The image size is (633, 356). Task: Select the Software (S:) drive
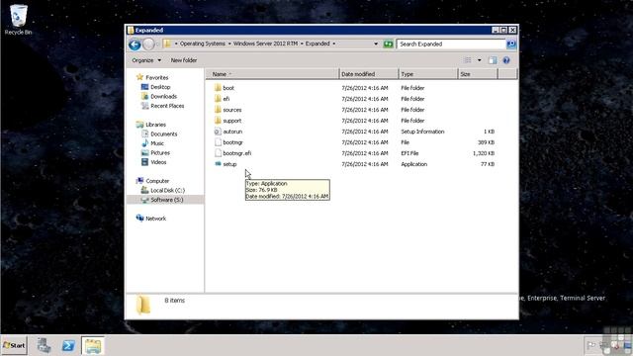click(x=167, y=200)
